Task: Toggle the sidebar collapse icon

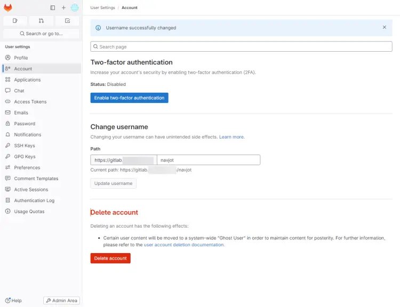Action: 52,7
